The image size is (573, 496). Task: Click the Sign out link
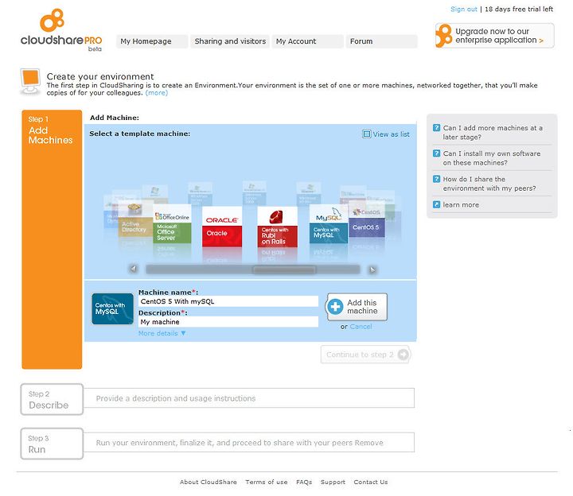pyautogui.click(x=464, y=9)
